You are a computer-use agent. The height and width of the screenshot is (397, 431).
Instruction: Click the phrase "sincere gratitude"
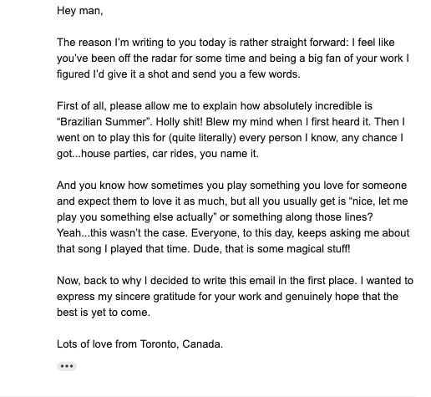click(x=155, y=297)
